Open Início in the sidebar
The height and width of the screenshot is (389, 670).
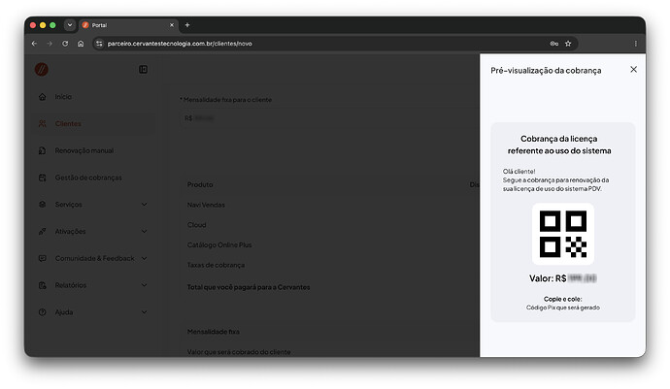tap(92, 96)
